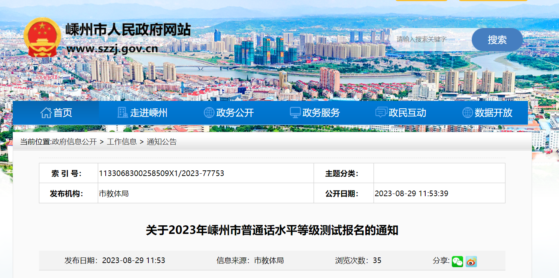Click the national emblem logo

tap(42, 37)
